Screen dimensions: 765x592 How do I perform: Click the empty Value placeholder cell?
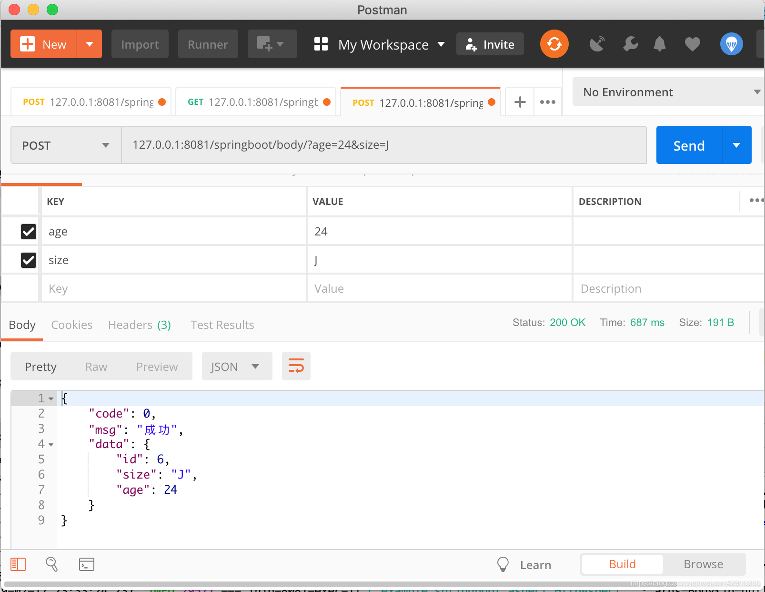pyautogui.click(x=439, y=288)
